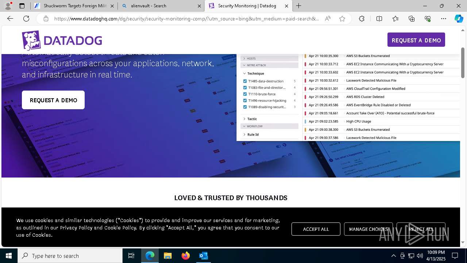Open taskbar clock showing 10:09 PM

[436, 256]
